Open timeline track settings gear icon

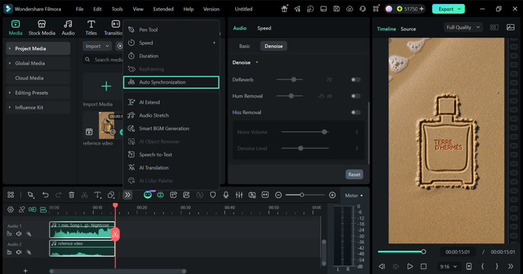click(x=11, y=210)
